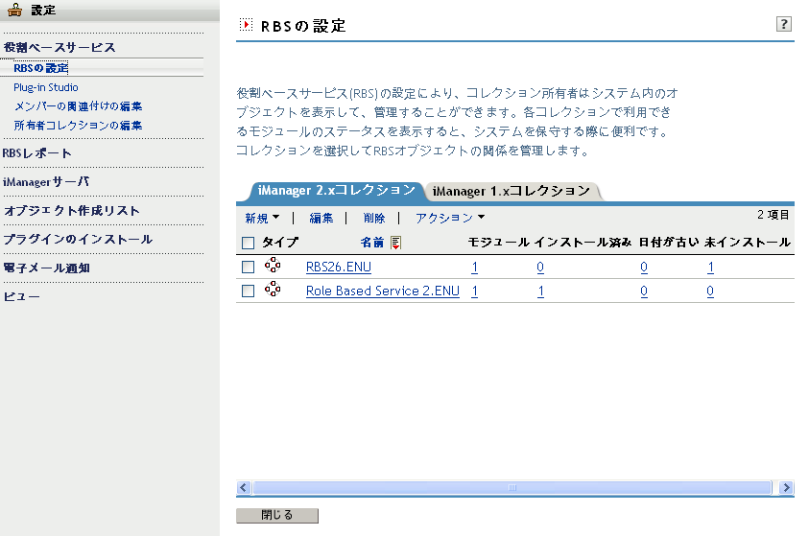This screenshot has height=536, width=809.
Task: Click the 閉じる button
Action: click(277, 516)
